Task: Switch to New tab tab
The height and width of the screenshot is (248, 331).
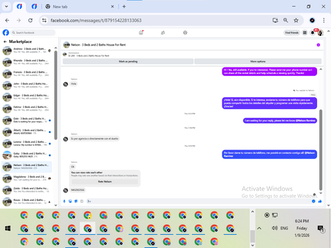Action: click(79, 7)
